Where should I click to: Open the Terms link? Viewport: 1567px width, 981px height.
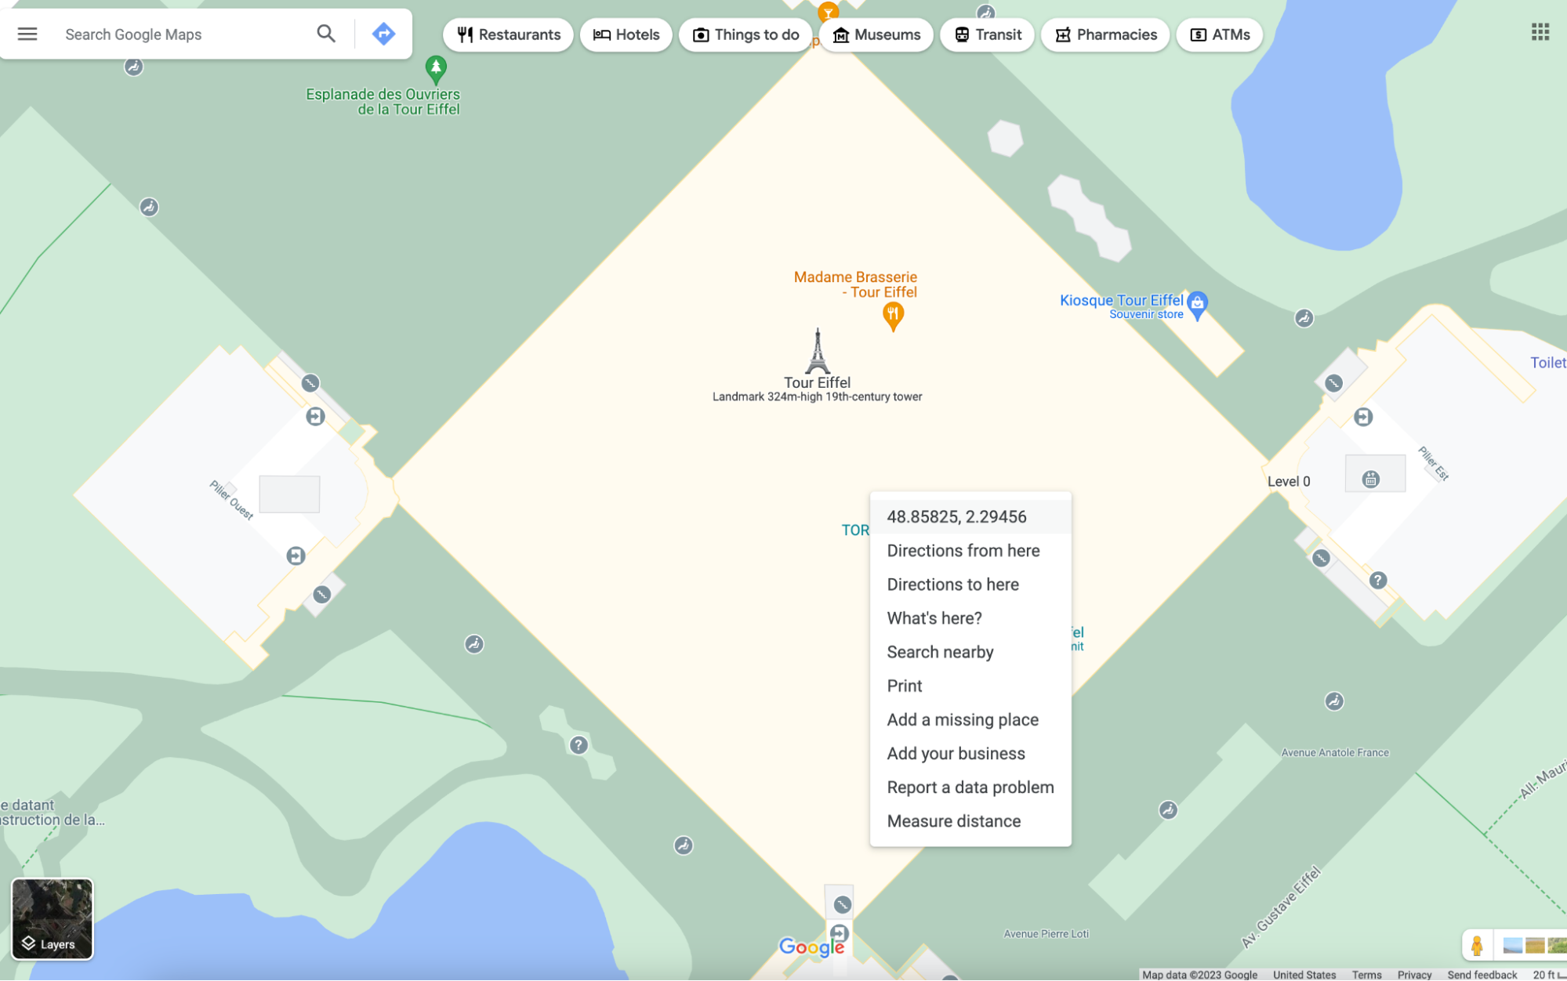click(1366, 975)
